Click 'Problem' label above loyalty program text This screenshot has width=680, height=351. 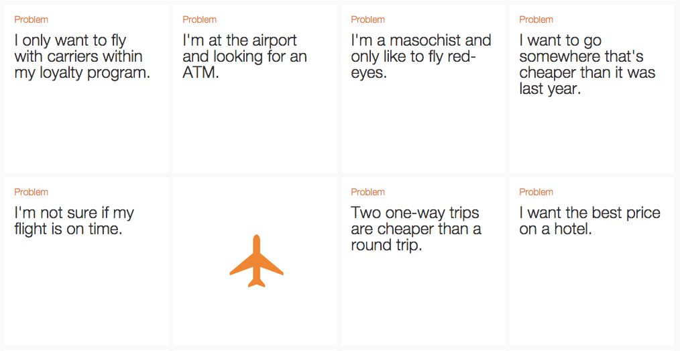pyautogui.click(x=32, y=19)
